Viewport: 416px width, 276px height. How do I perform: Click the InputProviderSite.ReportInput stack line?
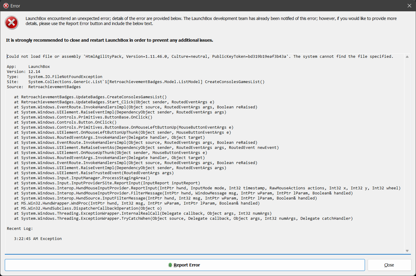coord(107,183)
